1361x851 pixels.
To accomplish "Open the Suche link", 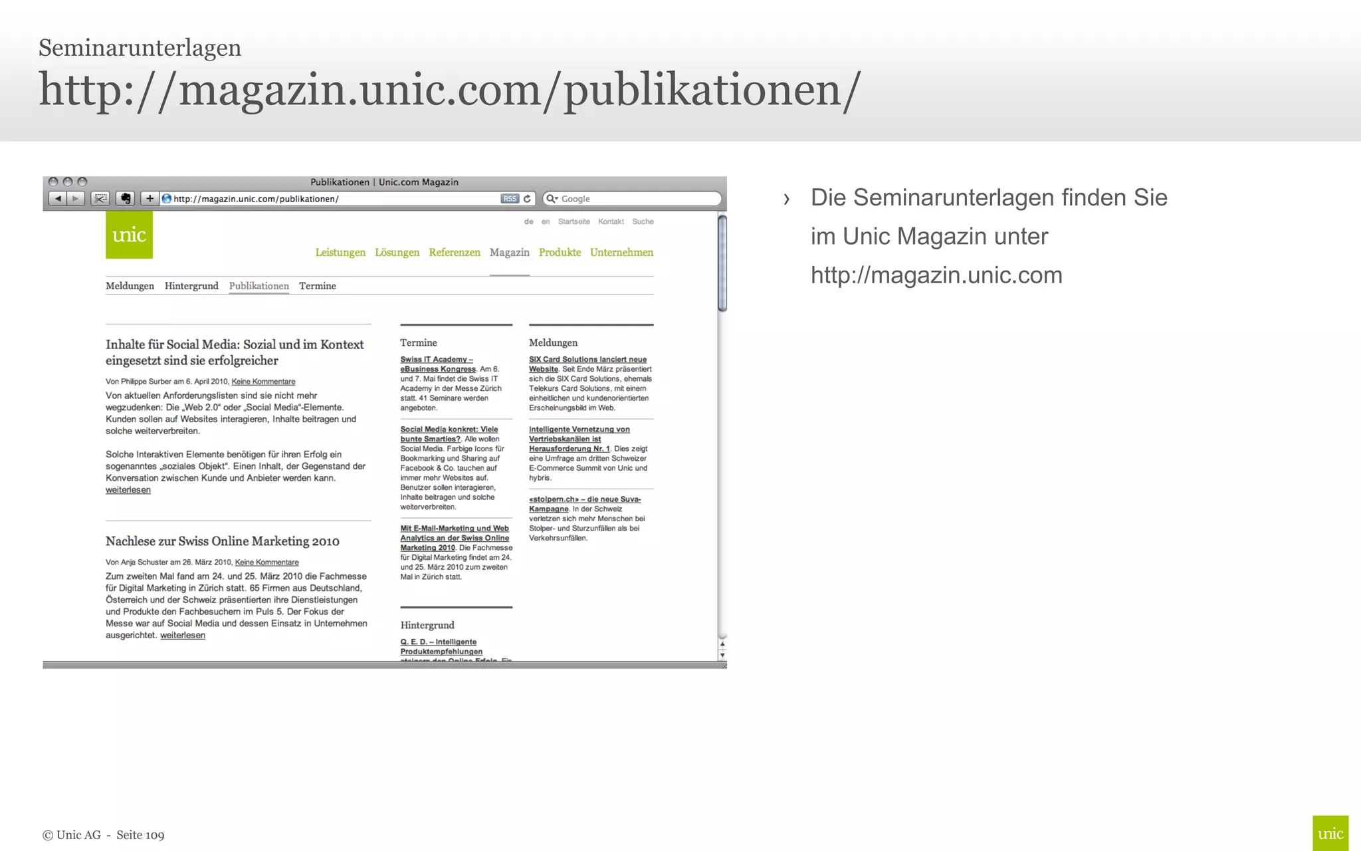I will 643,221.
